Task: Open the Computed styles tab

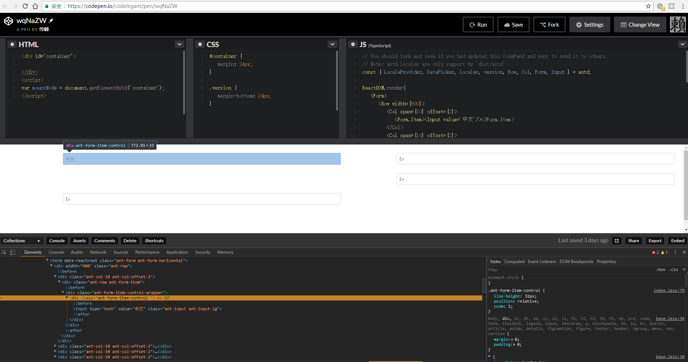Action: point(514,262)
